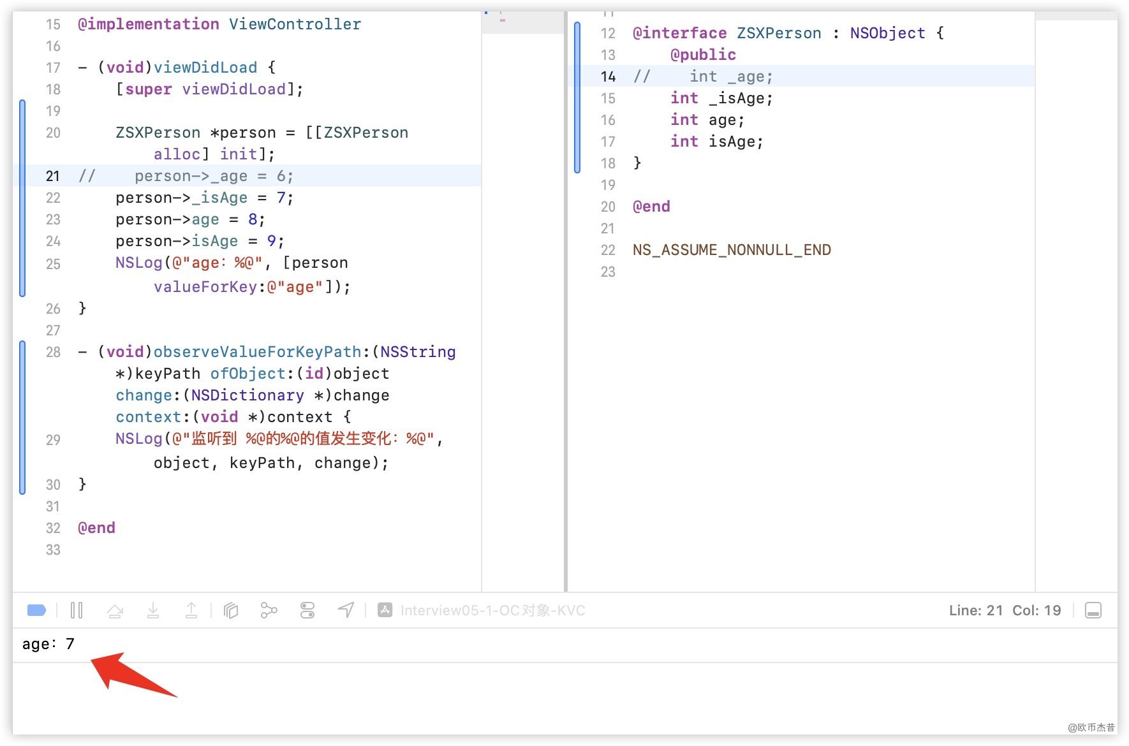The image size is (1129, 746).
Task: Collapse the ZSXPerson interface fold ribbon
Action: tap(577, 98)
